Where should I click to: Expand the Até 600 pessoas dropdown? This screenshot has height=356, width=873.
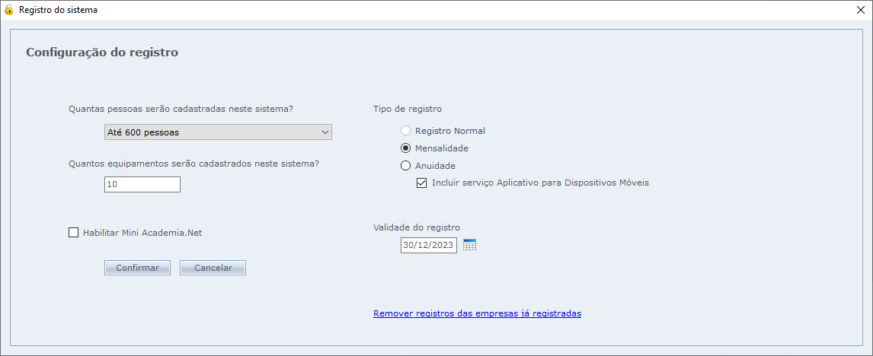(x=218, y=132)
